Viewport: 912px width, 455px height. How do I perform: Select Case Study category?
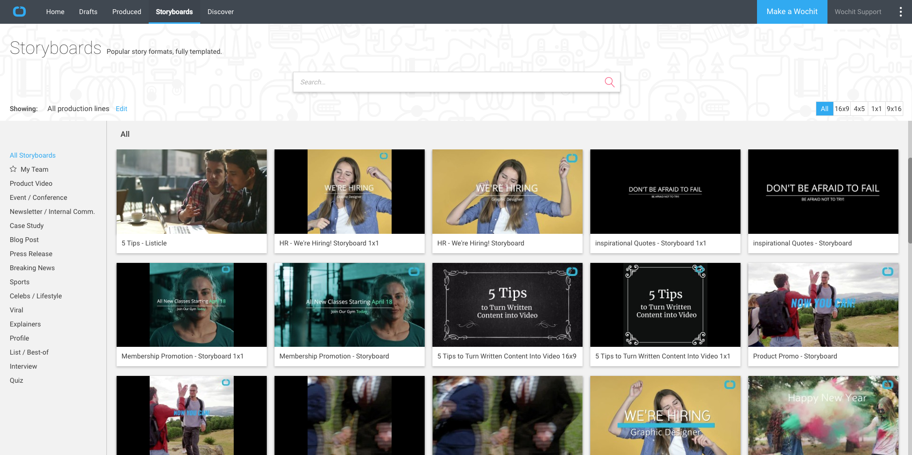[27, 226]
